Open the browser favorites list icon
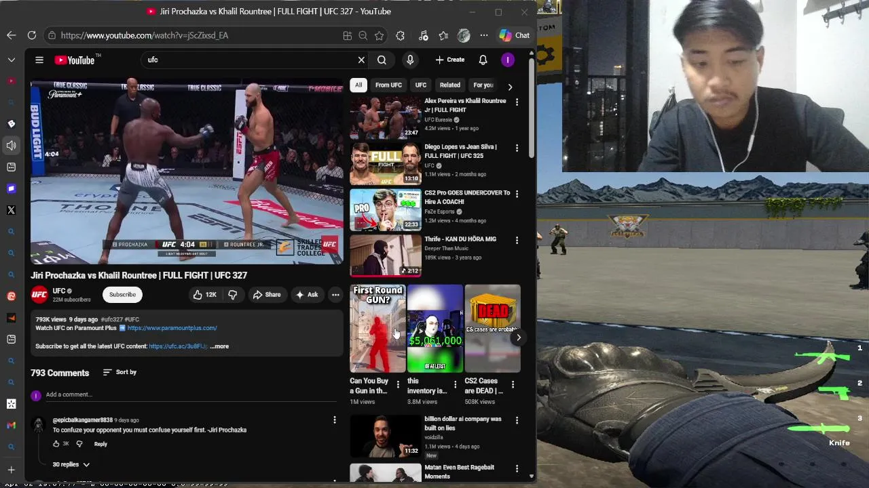The height and width of the screenshot is (488, 869). [x=443, y=35]
